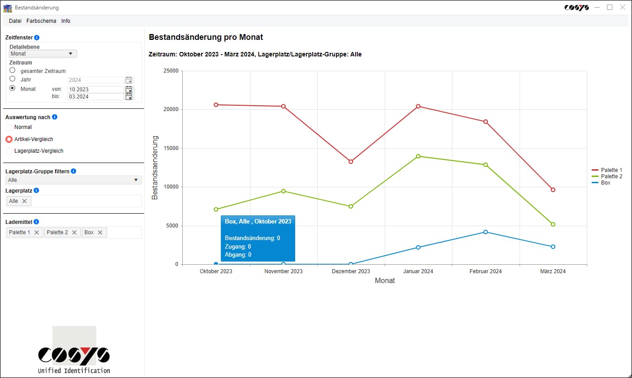Screen dimensions: 632x378
Task: Click the bis date field 03.2024
Action: [96, 97]
